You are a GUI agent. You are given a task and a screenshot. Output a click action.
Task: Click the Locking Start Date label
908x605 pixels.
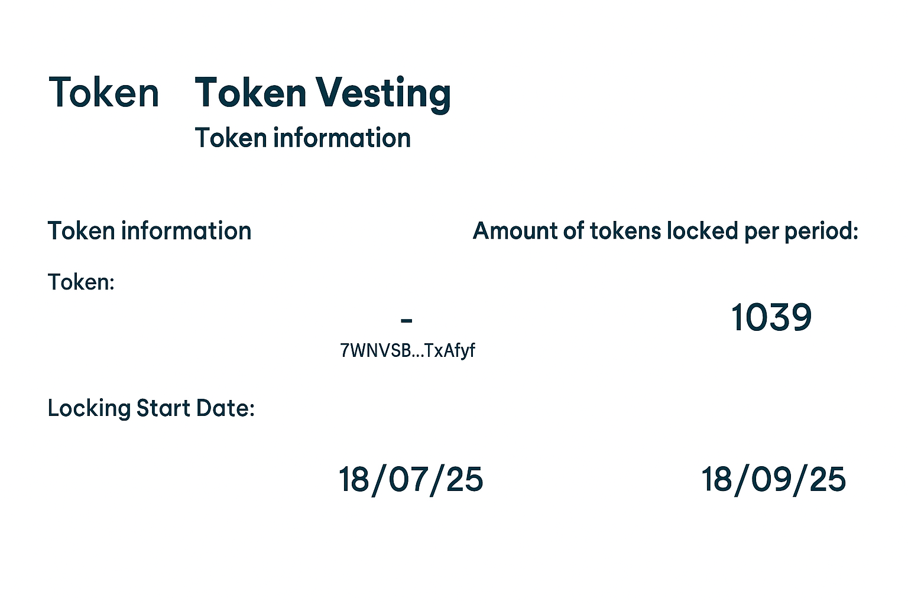[x=151, y=408]
